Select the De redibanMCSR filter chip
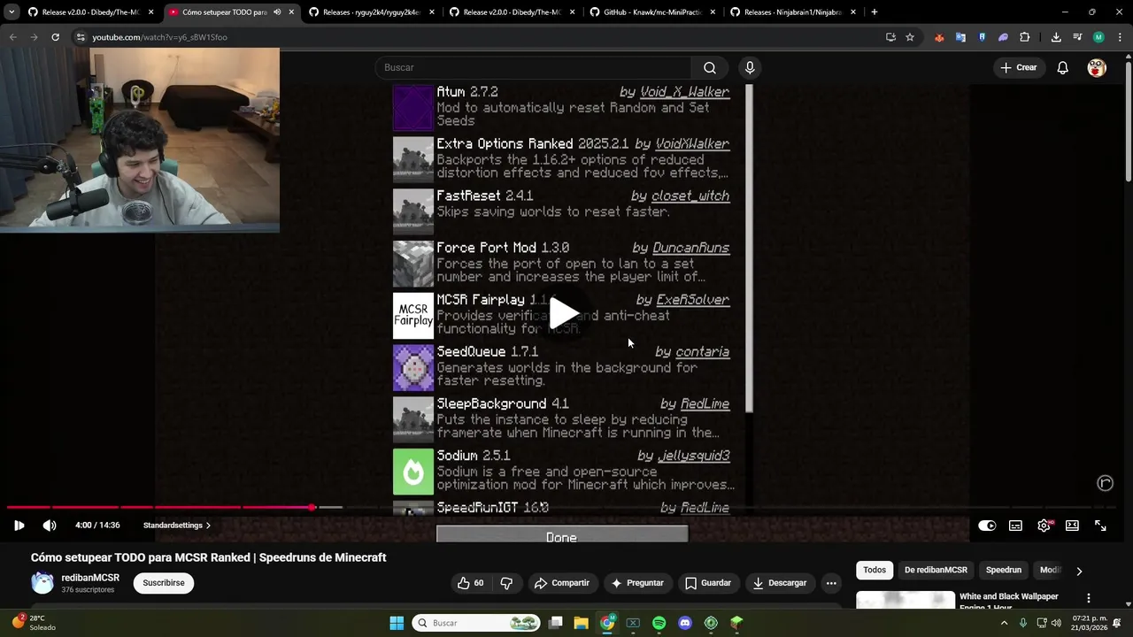The height and width of the screenshot is (637, 1133). click(x=936, y=571)
